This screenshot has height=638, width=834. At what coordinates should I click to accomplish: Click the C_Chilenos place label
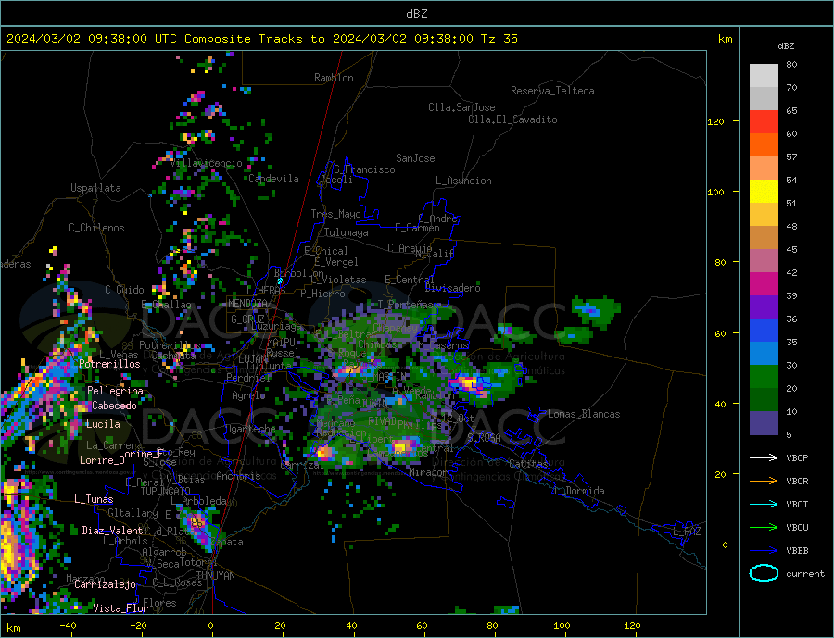coord(96,228)
